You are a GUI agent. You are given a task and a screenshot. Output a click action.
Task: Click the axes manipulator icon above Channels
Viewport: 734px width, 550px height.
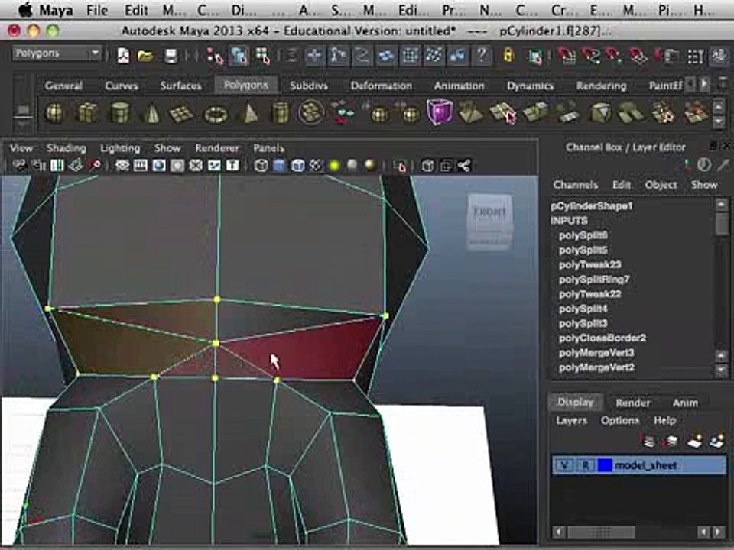(x=687, y=165)
